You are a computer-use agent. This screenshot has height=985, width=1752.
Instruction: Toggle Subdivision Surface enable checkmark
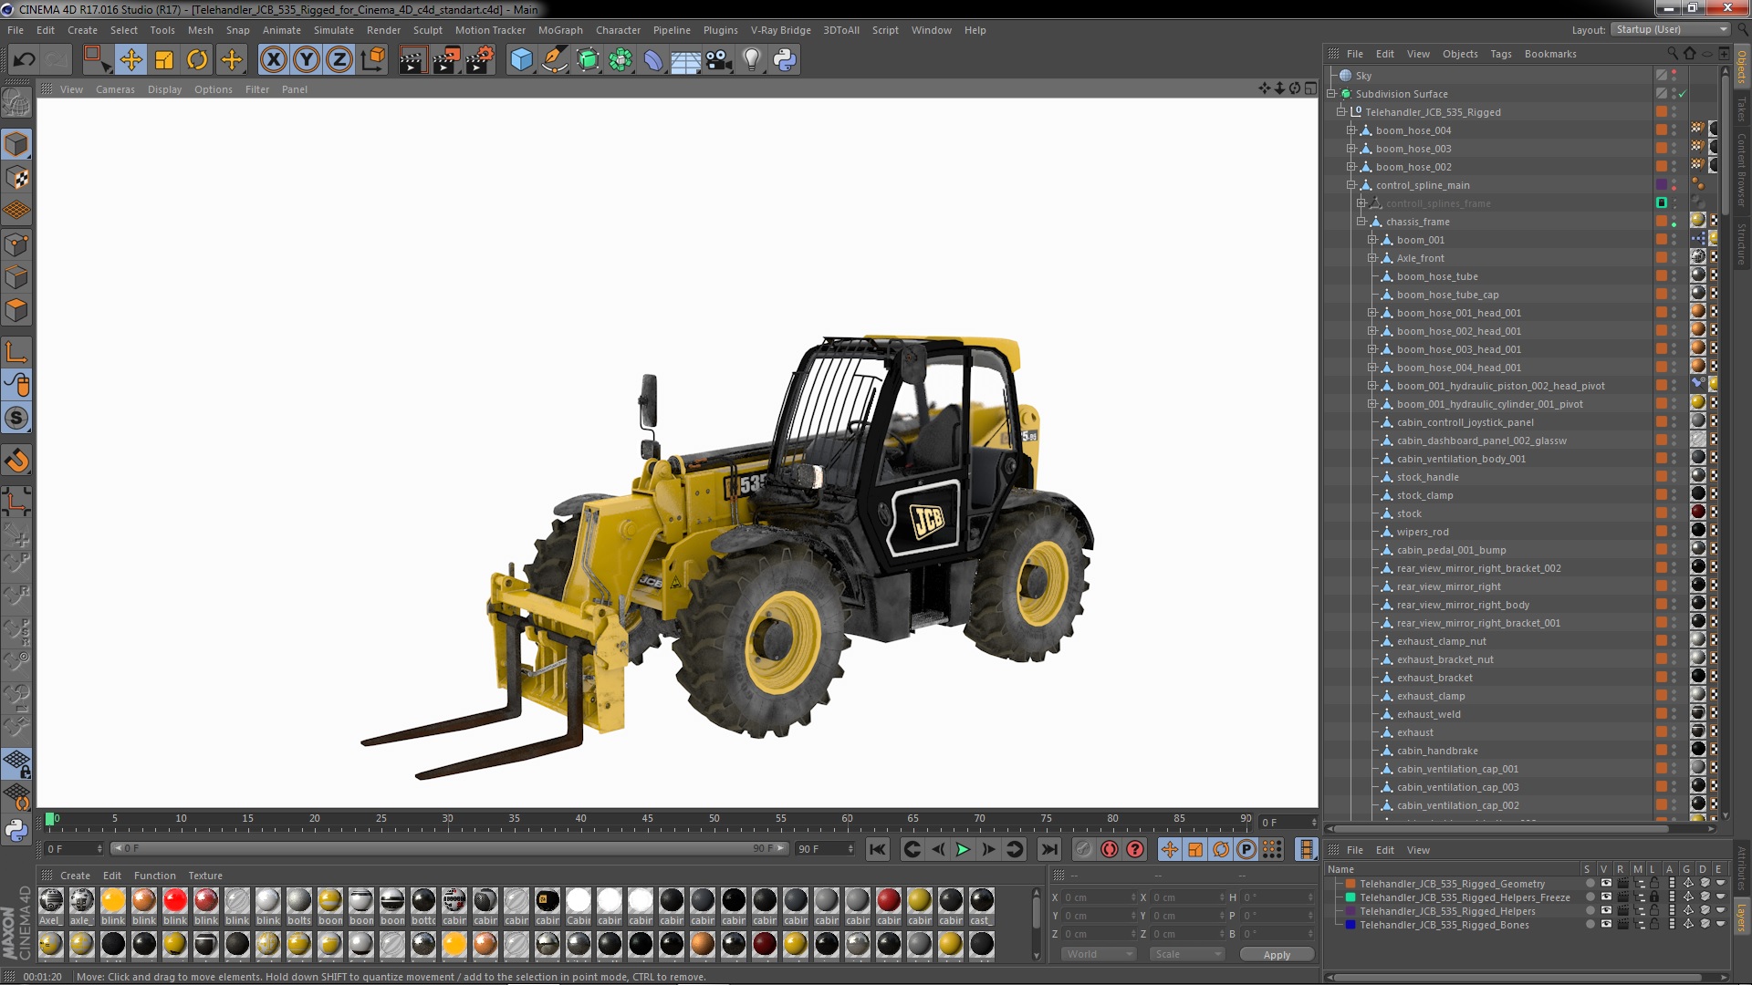1683,94
